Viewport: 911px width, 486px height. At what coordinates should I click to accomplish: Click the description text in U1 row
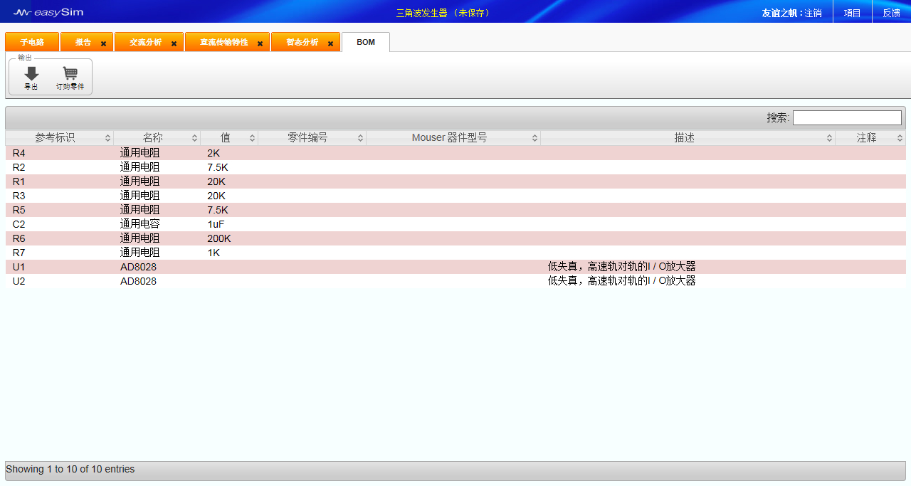pos(621,267)
